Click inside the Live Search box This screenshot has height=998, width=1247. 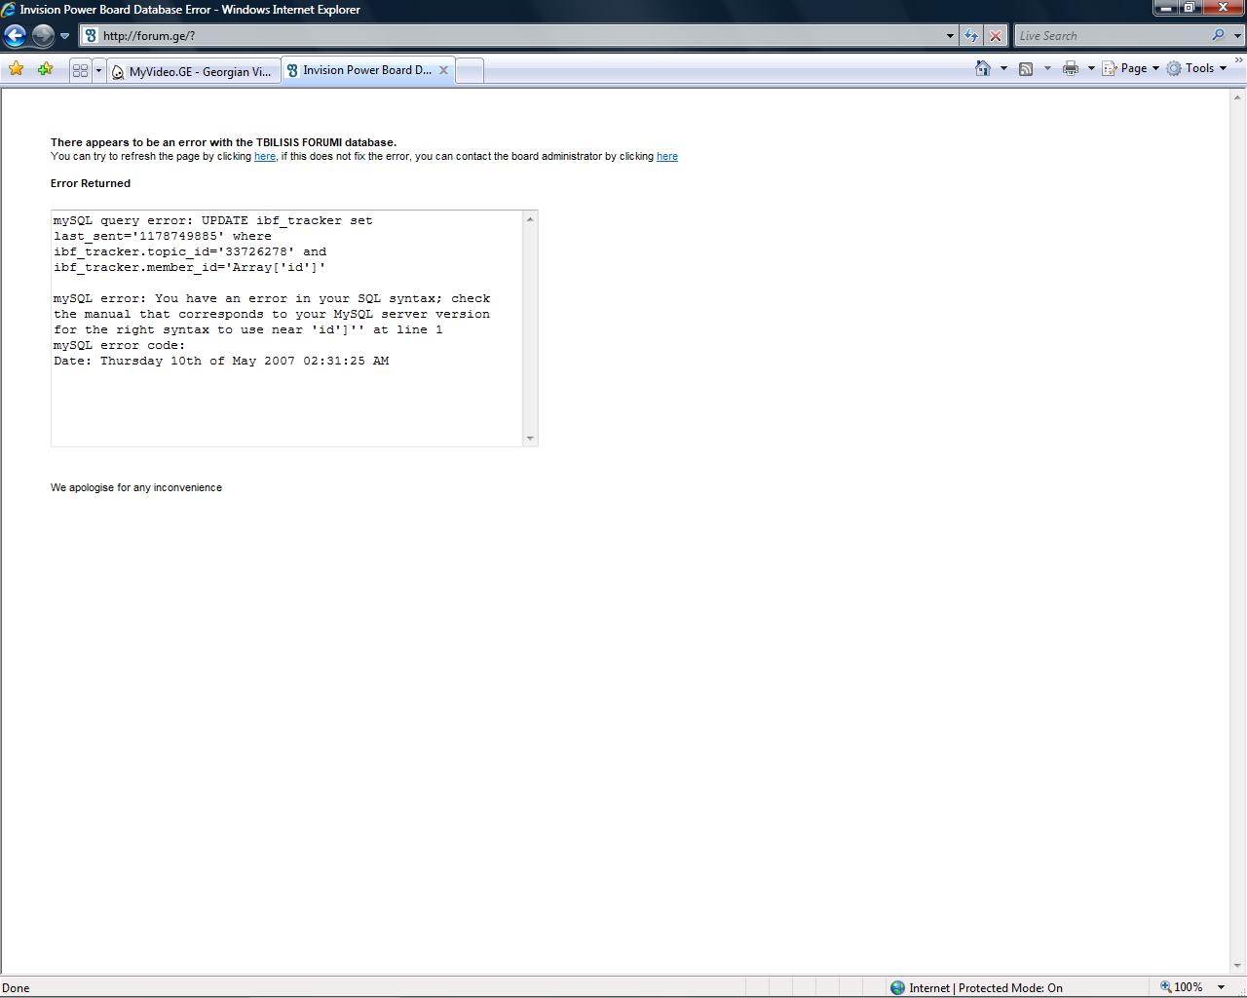coord(1111,36)
